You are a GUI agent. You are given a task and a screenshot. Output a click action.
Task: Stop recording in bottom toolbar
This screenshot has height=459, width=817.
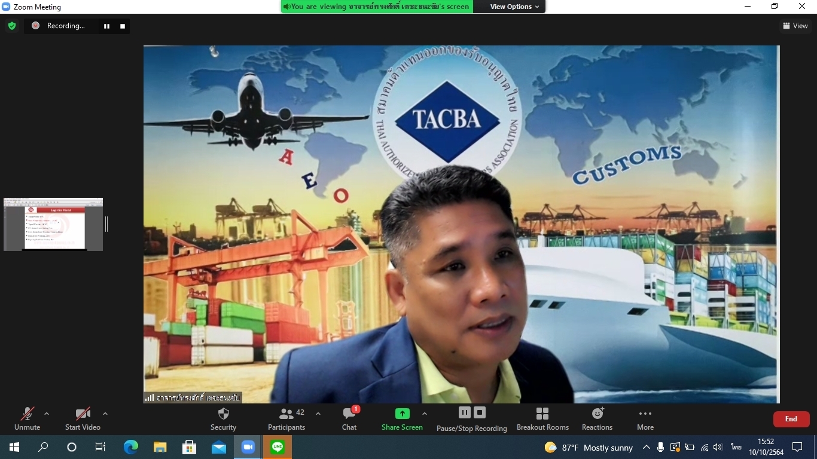tap(480, 412)
